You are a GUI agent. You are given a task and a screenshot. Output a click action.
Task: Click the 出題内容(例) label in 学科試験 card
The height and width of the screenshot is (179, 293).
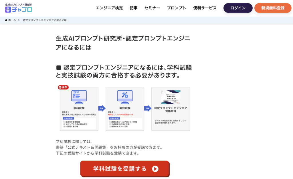[x=68, y=118]
